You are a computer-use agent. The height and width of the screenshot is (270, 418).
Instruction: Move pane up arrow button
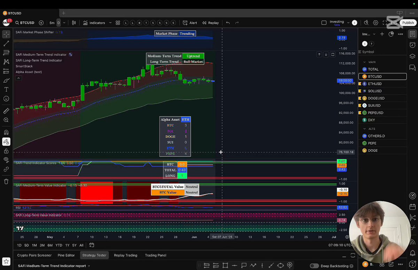[x=319, y=54]
